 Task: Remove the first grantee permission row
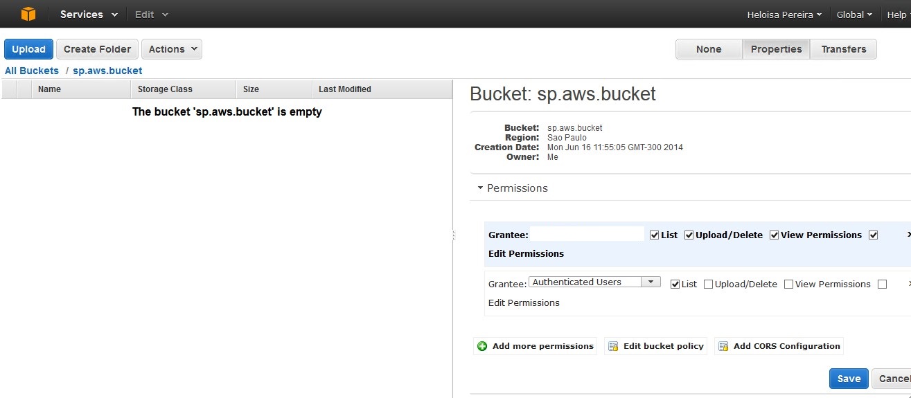[x=908, y=235]
